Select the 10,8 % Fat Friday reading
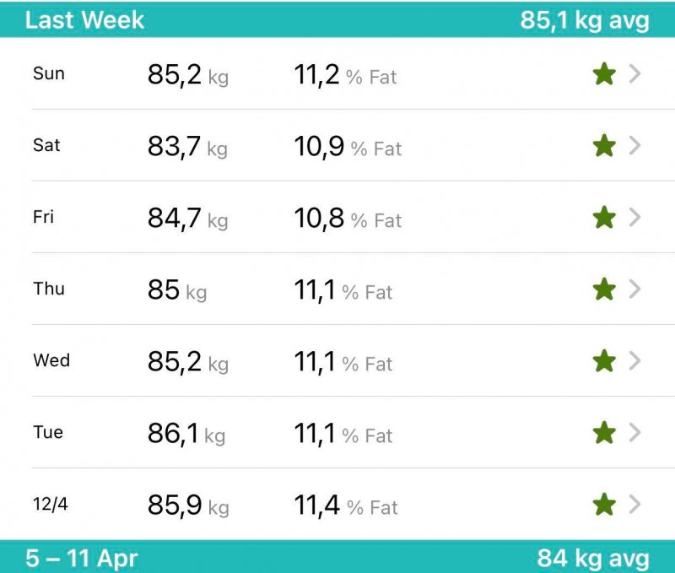This screenshot has height=573, width=675. (x=348, y=219)
